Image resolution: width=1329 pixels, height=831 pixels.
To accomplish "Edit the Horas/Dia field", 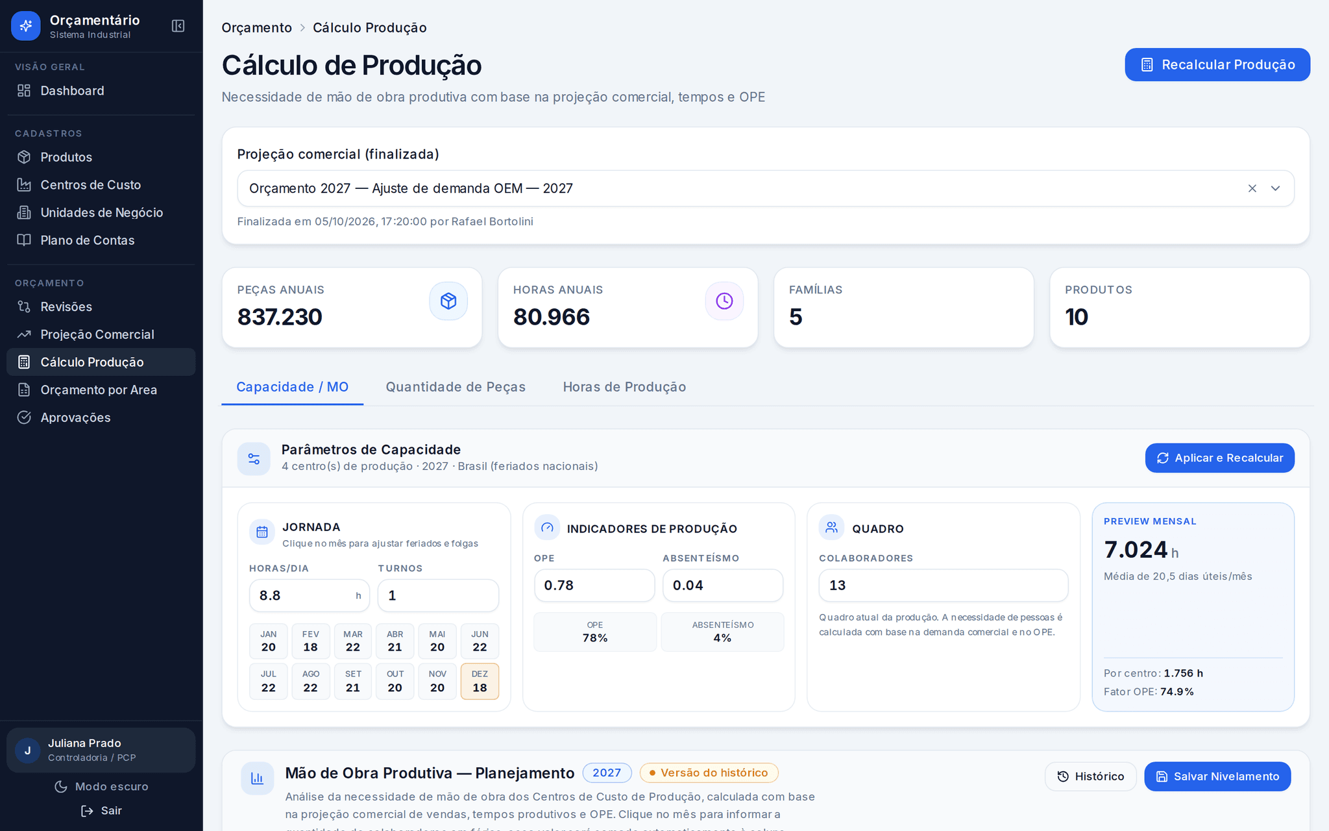I will point(309,595).
